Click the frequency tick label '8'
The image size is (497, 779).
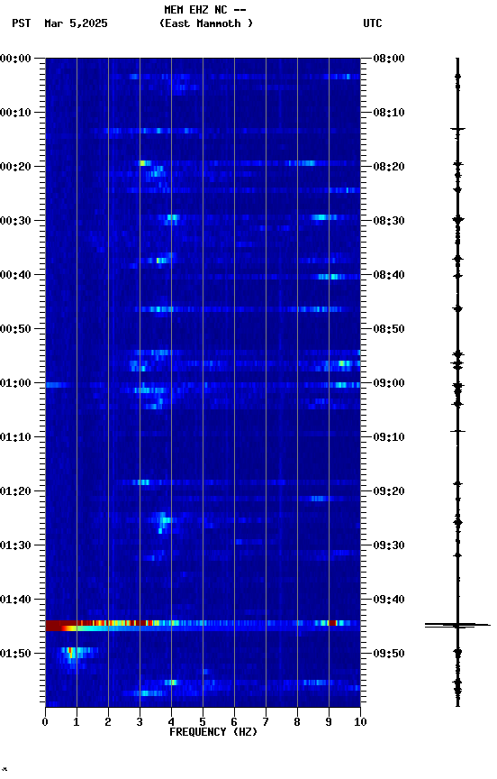tap(297, 722)
